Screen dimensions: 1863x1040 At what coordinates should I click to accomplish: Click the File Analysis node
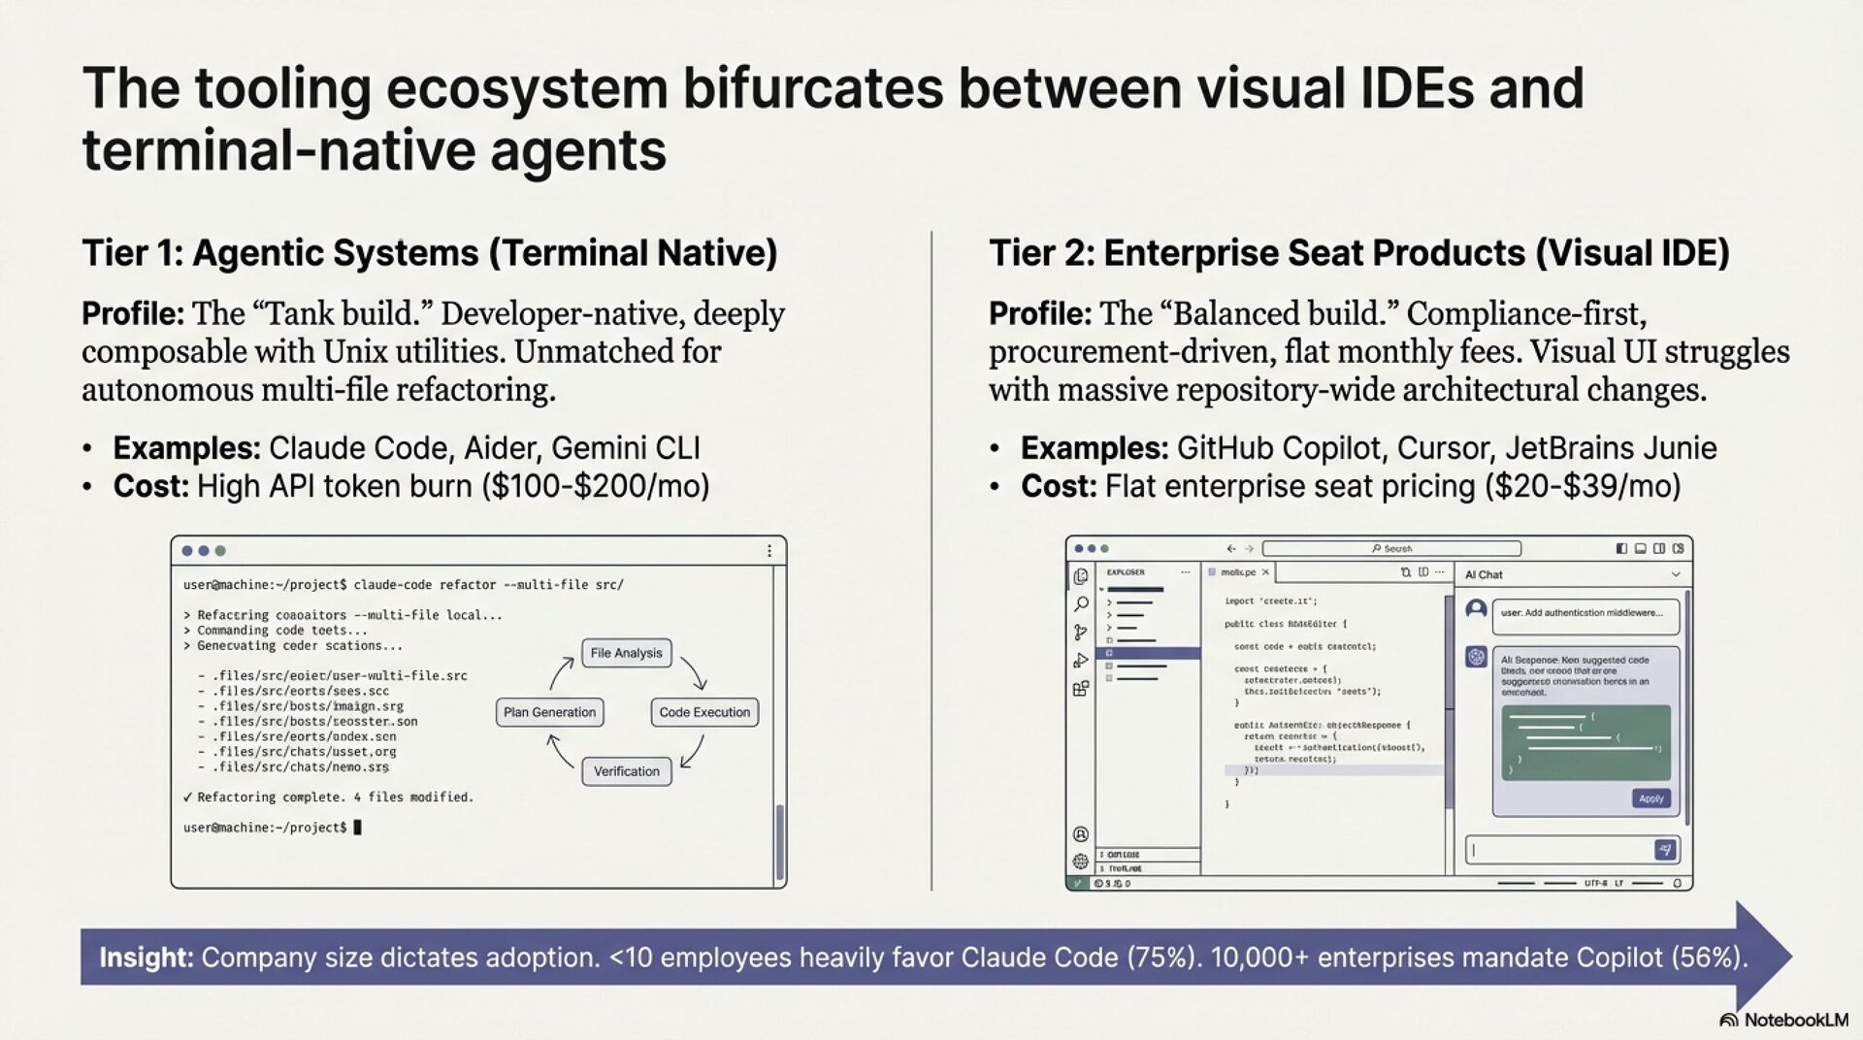627,653
